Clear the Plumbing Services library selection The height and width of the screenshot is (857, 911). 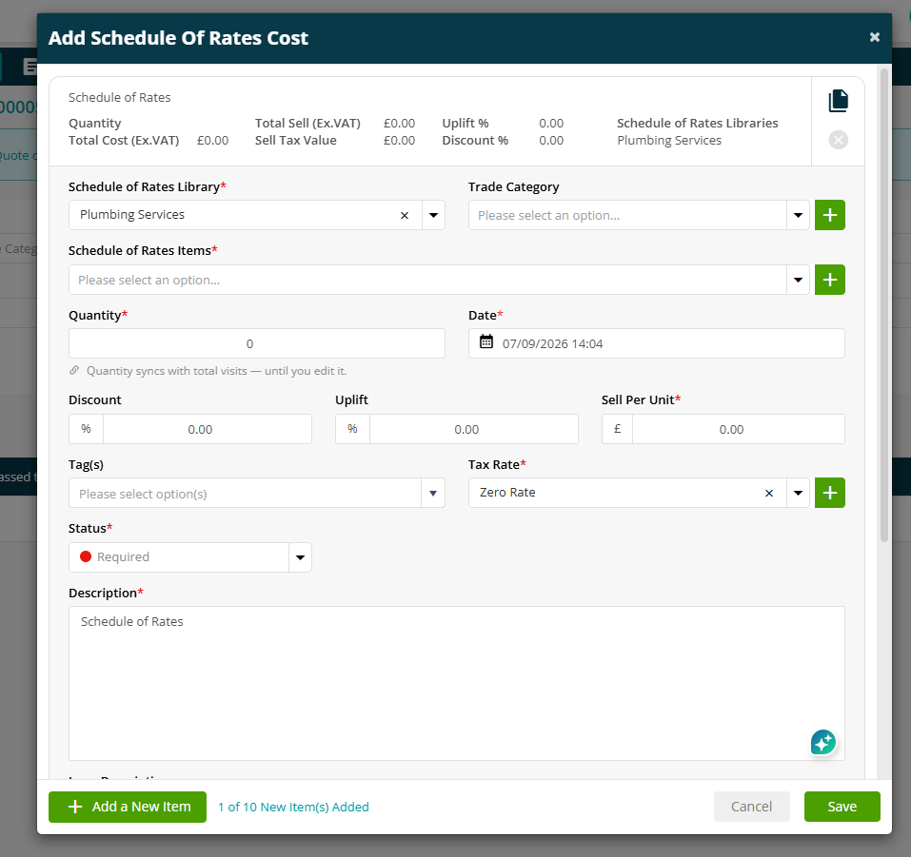405,215
